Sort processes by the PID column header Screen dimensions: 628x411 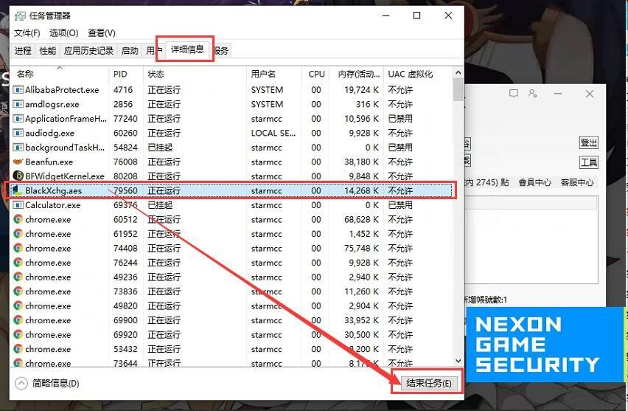pos(121,75)
